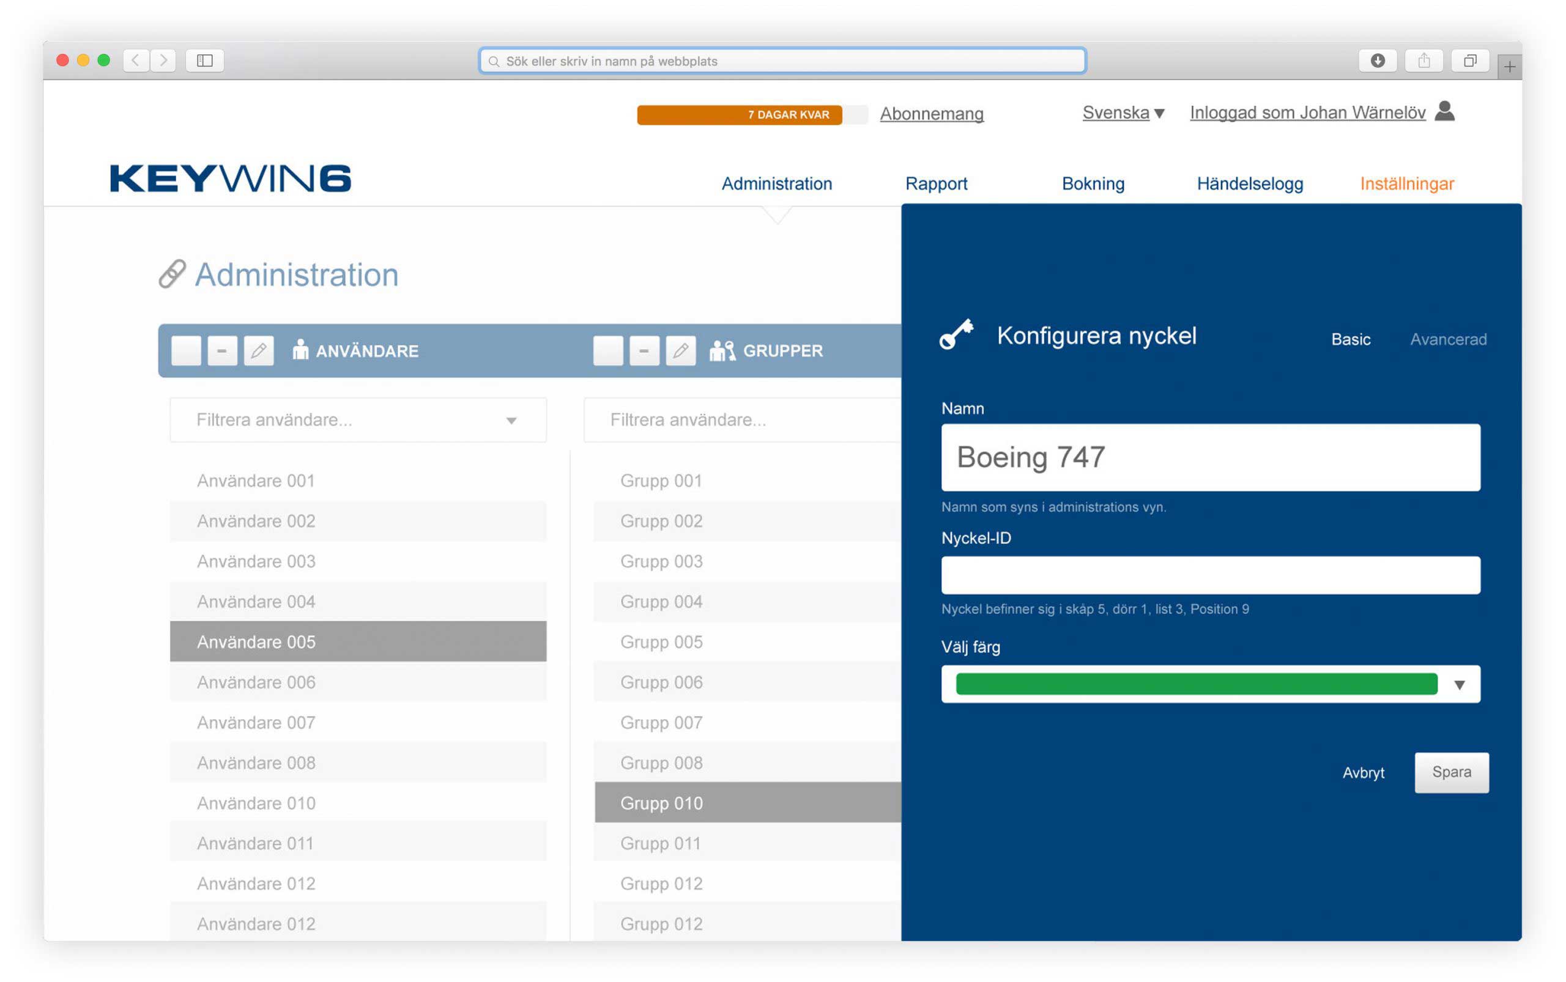Viewport: 1566px width, 982px height.
Task: Open the Abonnemang link
Action: [x=931, y=114]
